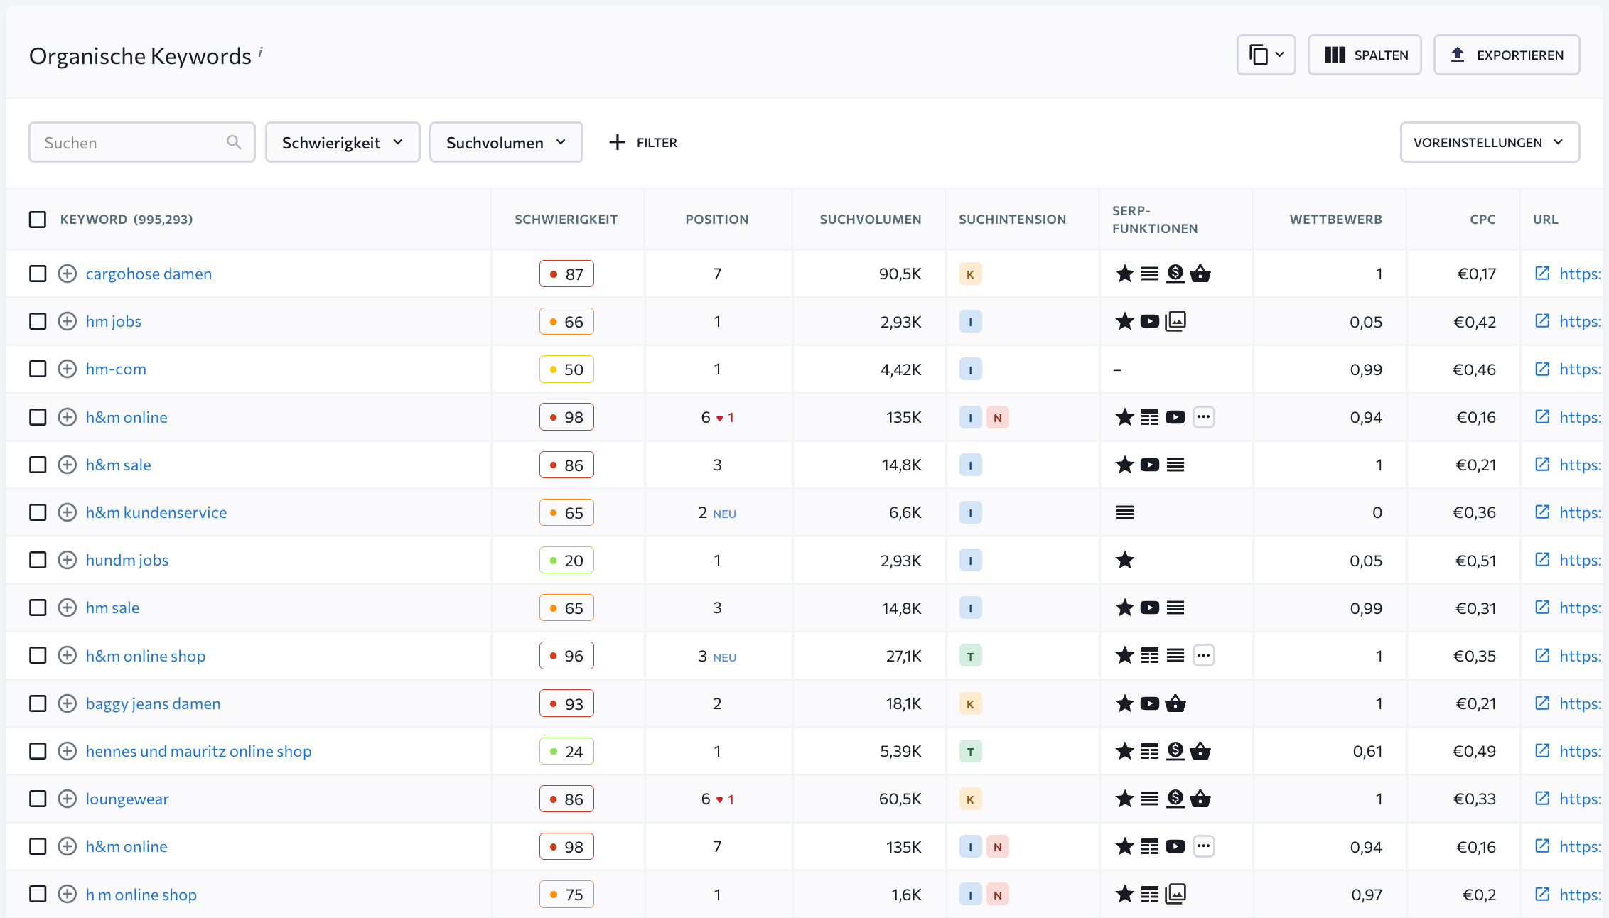
Task: Click the add icon next to hennes und mauritz online shop
Action: coord(68,751)
